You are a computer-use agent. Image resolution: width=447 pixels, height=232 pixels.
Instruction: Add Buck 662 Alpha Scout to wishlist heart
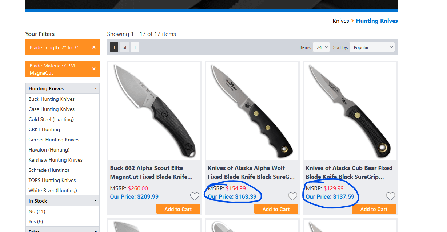195,196
